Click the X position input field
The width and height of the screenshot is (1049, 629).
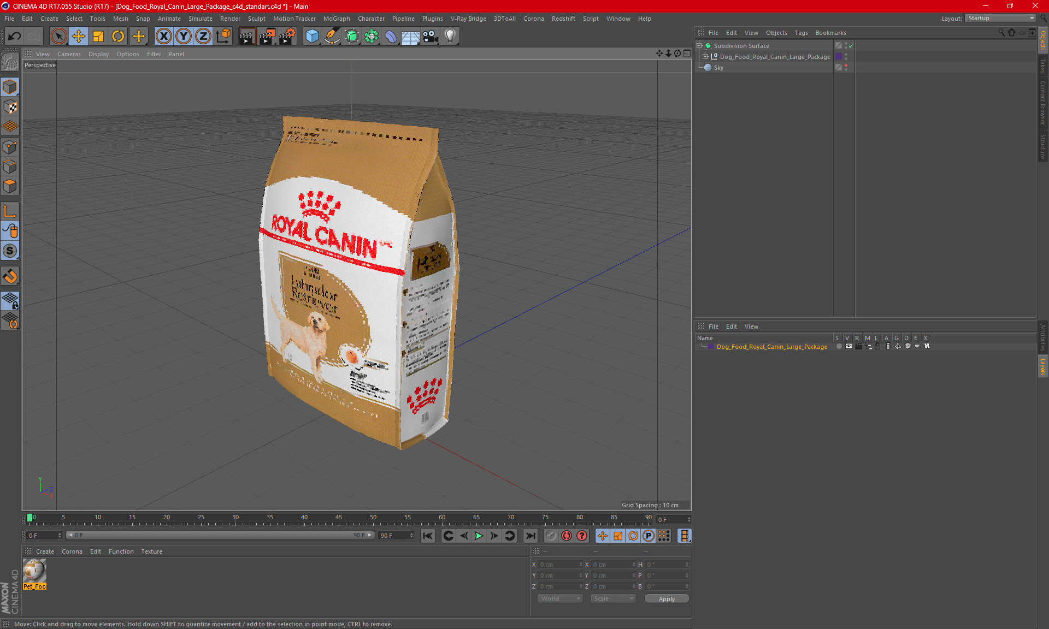[561, 565]
